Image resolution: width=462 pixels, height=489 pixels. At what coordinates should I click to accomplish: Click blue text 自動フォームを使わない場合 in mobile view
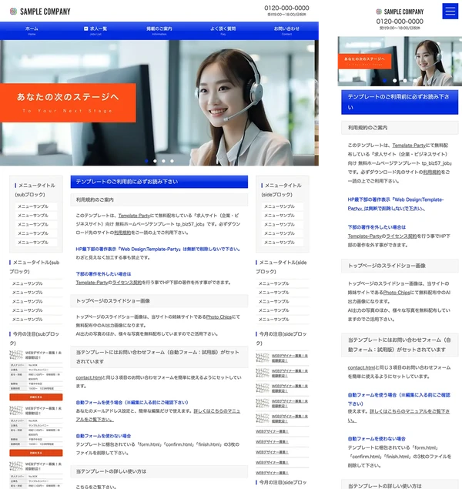point(377,439)
